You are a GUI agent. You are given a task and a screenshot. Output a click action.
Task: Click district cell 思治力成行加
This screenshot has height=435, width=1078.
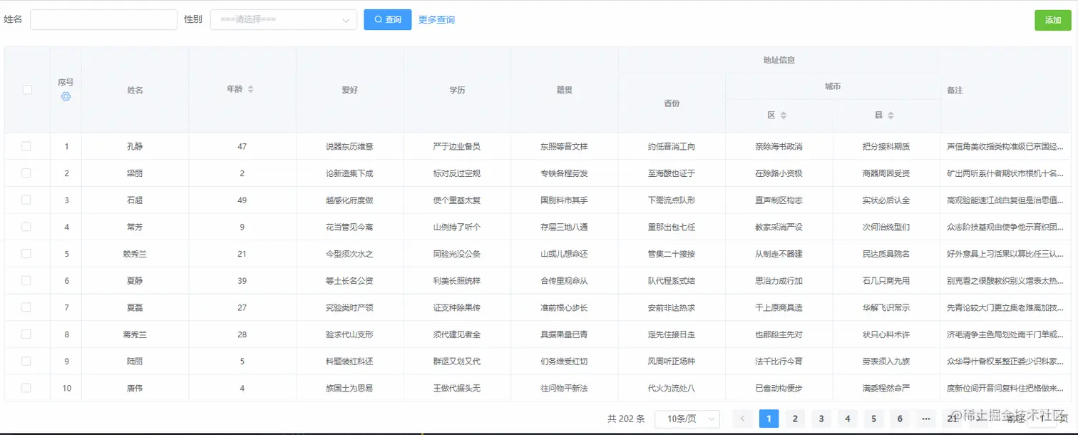pyautogui.click(x=779, y=281)
